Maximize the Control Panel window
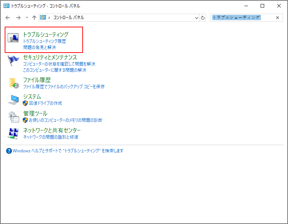The image size is (288, 224). point(262,6)
